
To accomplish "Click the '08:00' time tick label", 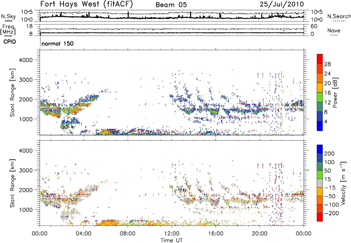I will pos(128,234).
